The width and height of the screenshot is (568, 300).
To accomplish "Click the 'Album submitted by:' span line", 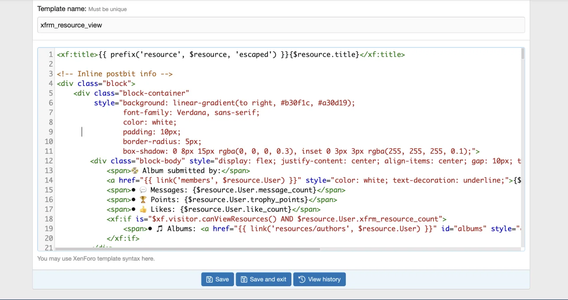I will pyautogui.click(x=178, y=171).
